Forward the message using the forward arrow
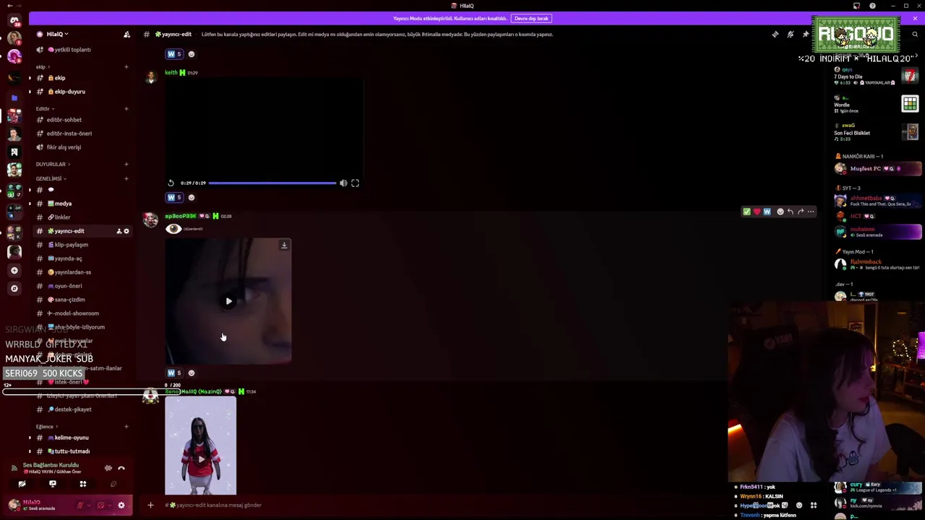This screenshot has height=520, width=925. 800,212
